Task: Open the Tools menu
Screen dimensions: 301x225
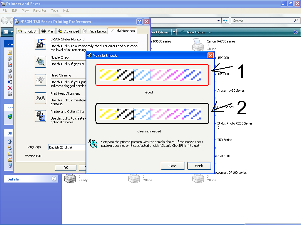Action: tap(55, 11)
